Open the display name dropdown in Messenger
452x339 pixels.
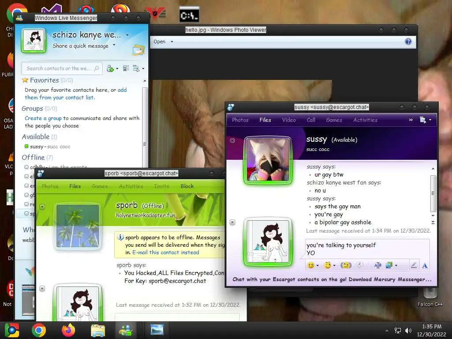(x=127, y=35)
